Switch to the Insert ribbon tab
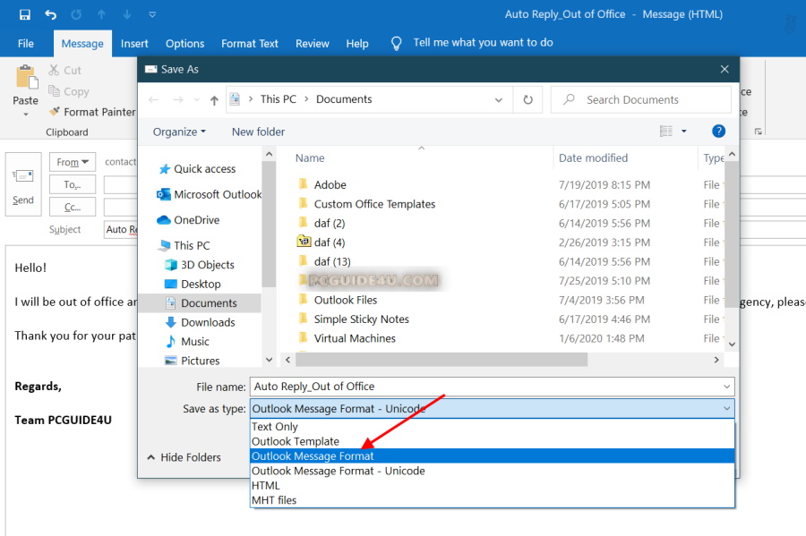This screenshot has width=806, height=536. point(134,43)
